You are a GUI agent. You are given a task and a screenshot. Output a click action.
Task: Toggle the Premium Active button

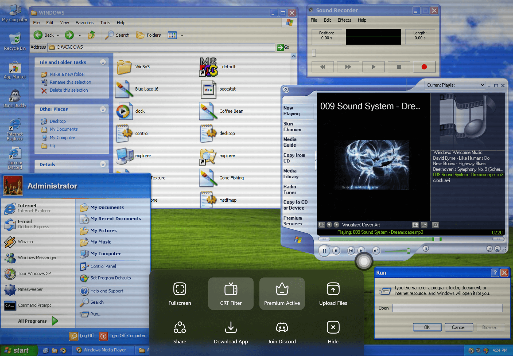[282, 294]
